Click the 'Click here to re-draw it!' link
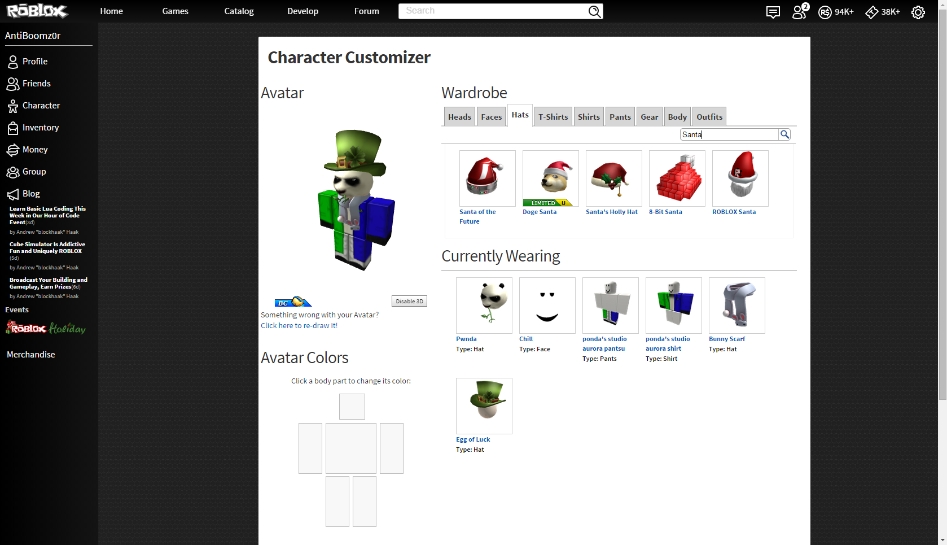This screenshot has width=947, height=545. (299, 325)
